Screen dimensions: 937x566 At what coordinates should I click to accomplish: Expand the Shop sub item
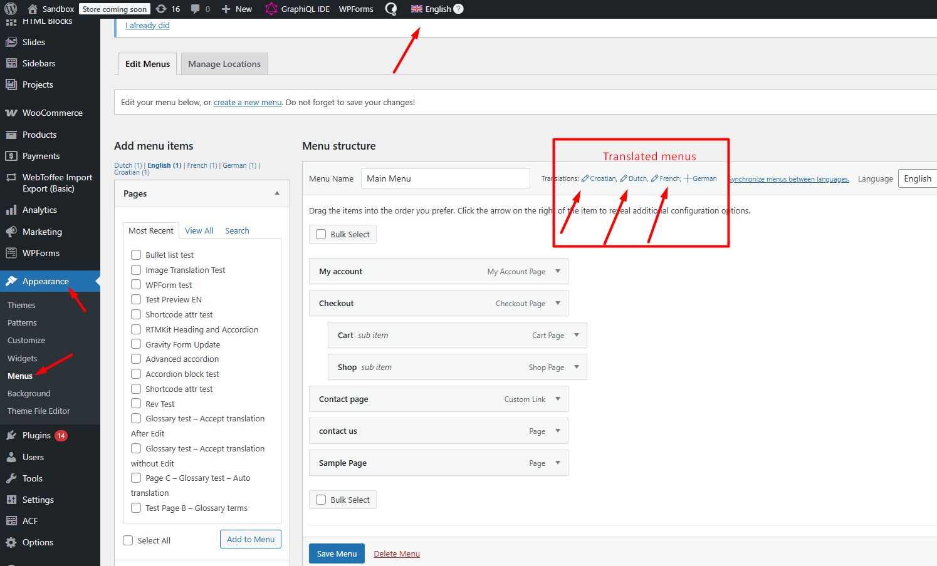tap(577, 367)
